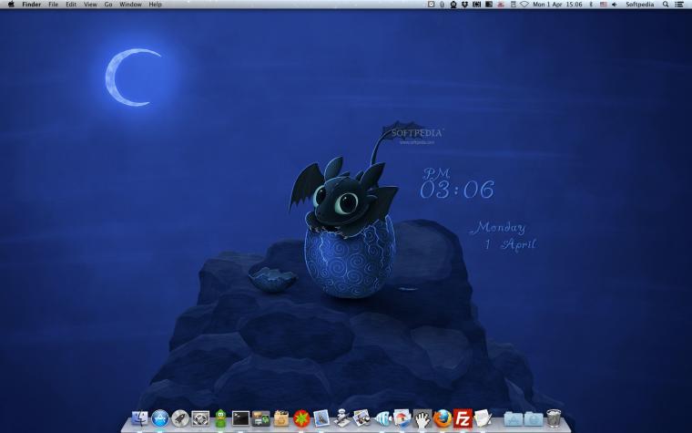Open the paper and pencil TextEdit icon
Image resolution: width=692 pixels, height=433 pixels.
coord(483,418)
